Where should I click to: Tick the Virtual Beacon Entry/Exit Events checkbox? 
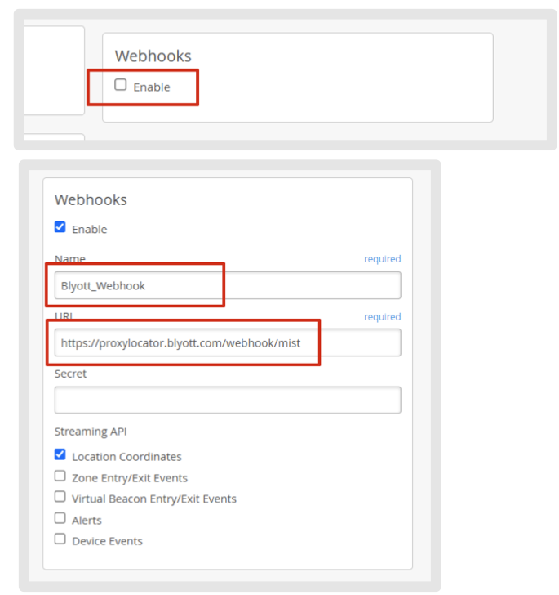60,497
